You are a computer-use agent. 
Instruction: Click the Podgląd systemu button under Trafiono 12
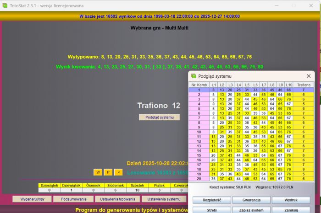tap(159, 117)
